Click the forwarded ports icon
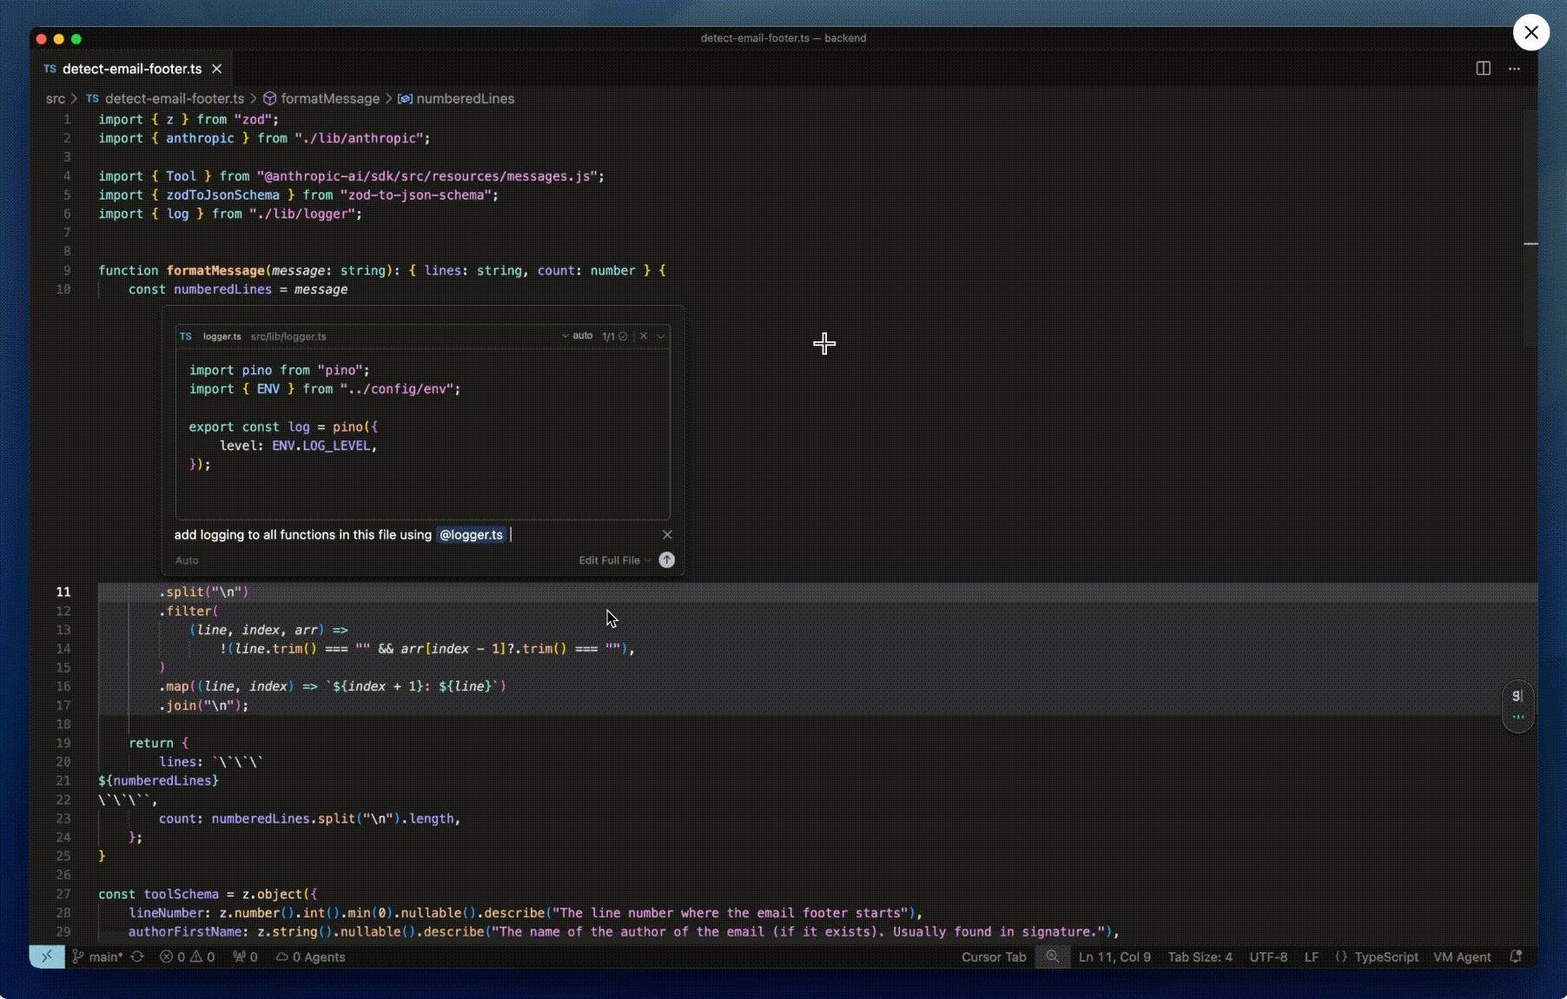Screen dimensions: 1567x999 pos(245,957)
